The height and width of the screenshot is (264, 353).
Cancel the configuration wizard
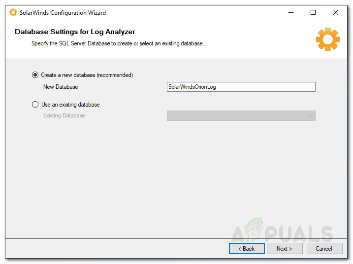pos(324,249)
